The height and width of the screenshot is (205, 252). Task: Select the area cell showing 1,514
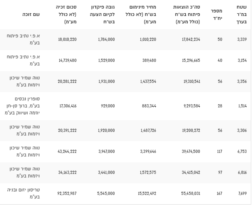(x=242, y=106)
